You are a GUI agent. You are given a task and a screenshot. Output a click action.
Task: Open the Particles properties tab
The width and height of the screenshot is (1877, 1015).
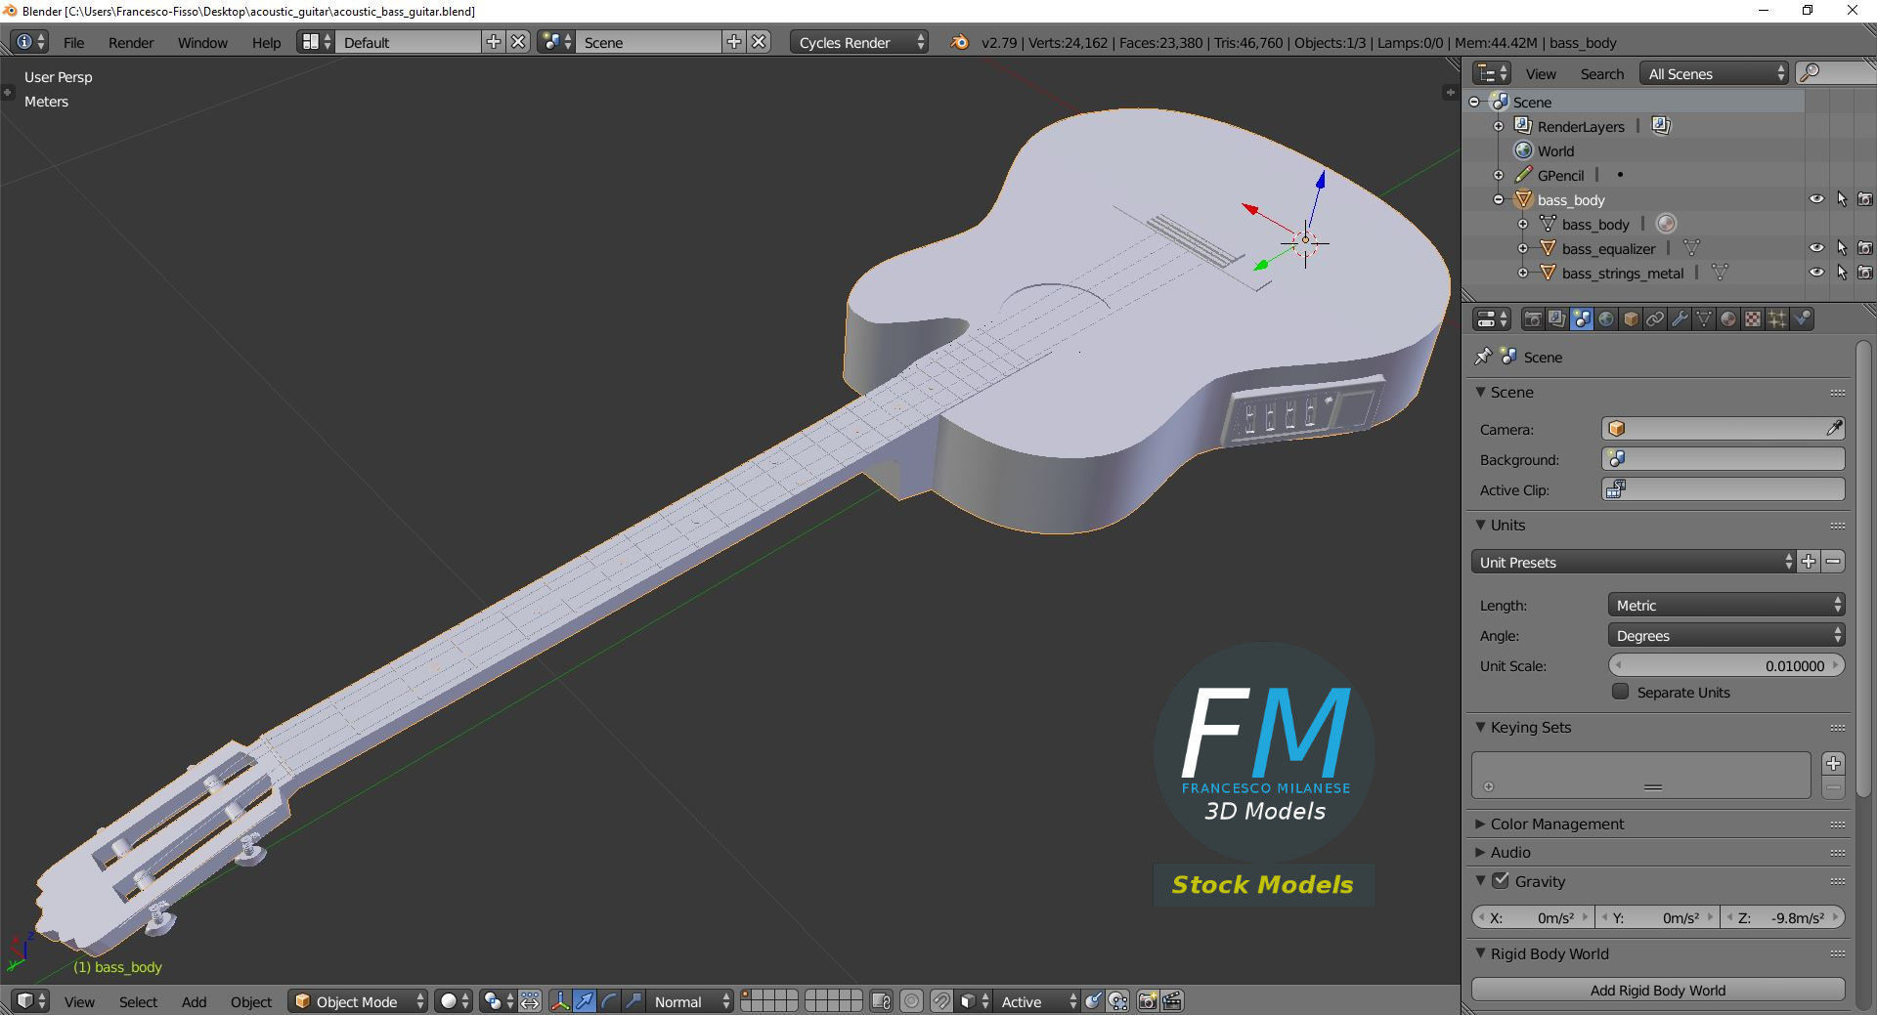(x=1777, y=319)
